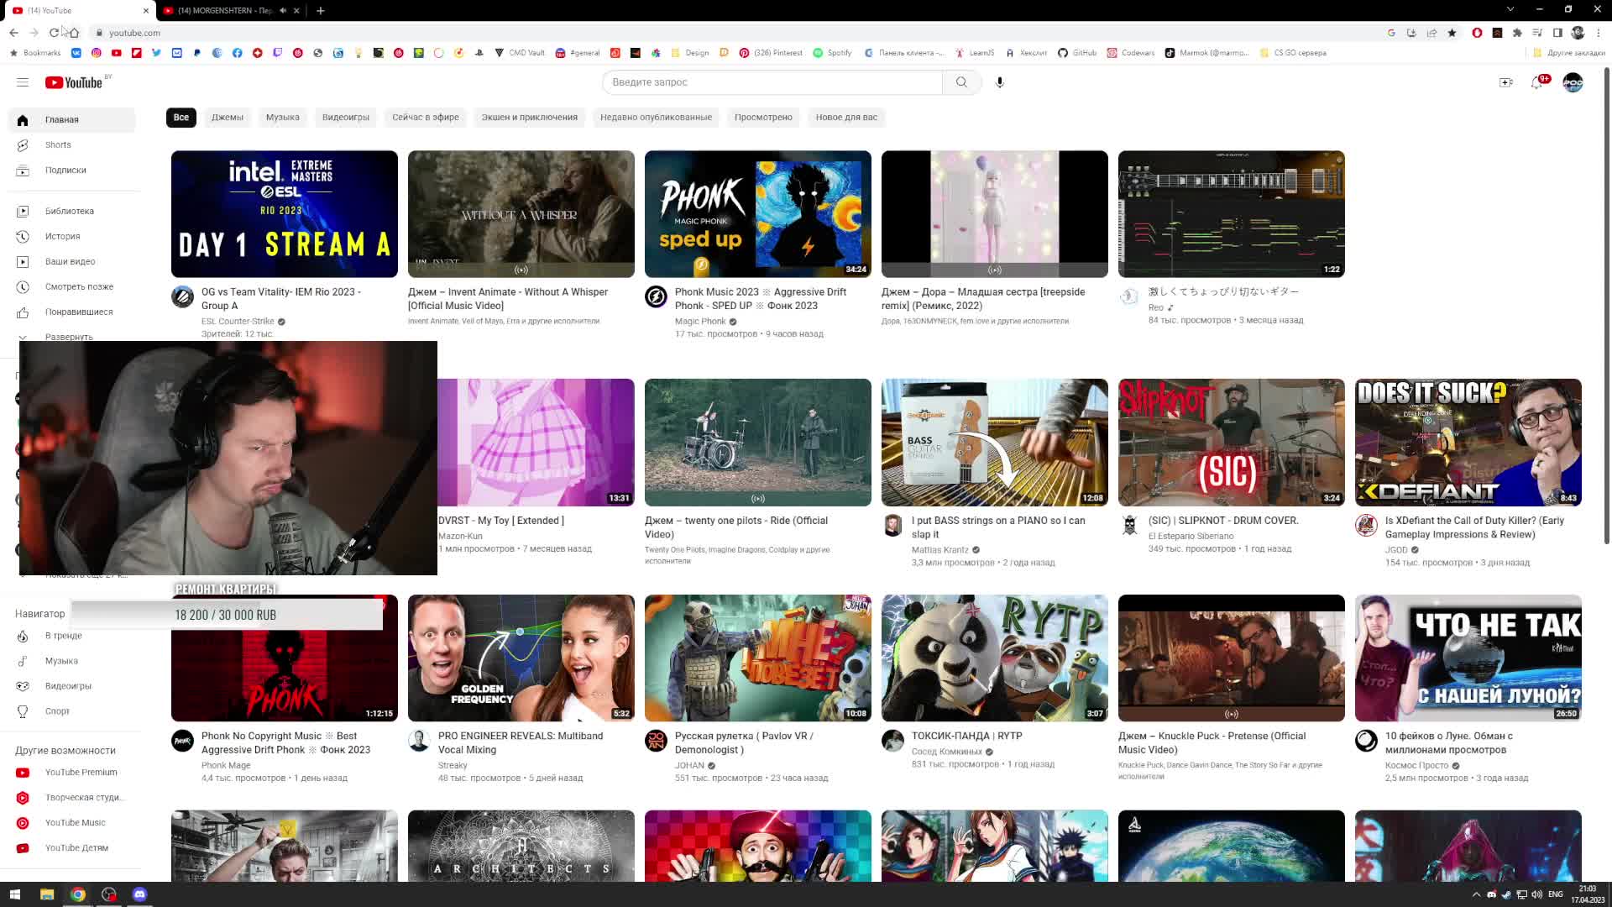
Task: Select the Новое для вас chip
Action: click(846, 118)
